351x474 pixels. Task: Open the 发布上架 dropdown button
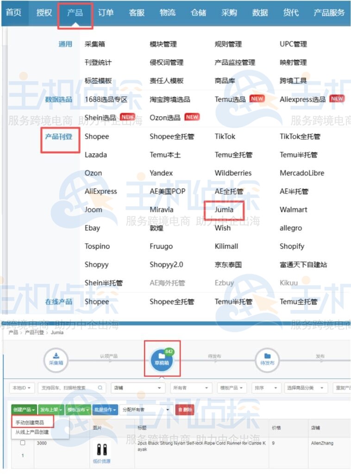tap(51, 410)
